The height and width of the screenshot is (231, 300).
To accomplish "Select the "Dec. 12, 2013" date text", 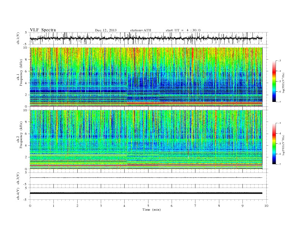I will tap(106, 30).
